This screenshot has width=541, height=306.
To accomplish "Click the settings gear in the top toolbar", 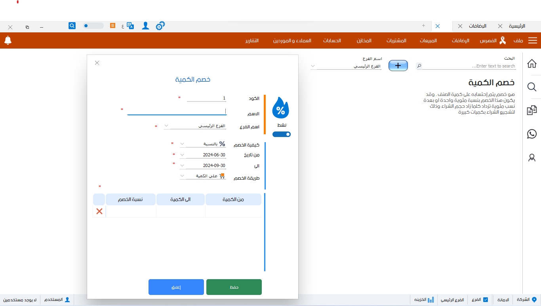I will 160,25.
